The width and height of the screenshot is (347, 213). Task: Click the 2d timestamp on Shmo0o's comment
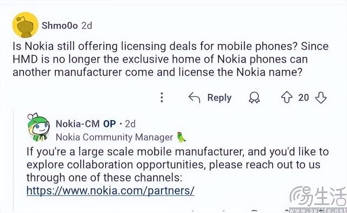pyautogui.click(x=87, y=25)
